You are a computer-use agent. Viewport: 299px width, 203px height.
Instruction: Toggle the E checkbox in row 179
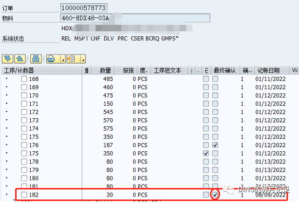coord(206,170)
